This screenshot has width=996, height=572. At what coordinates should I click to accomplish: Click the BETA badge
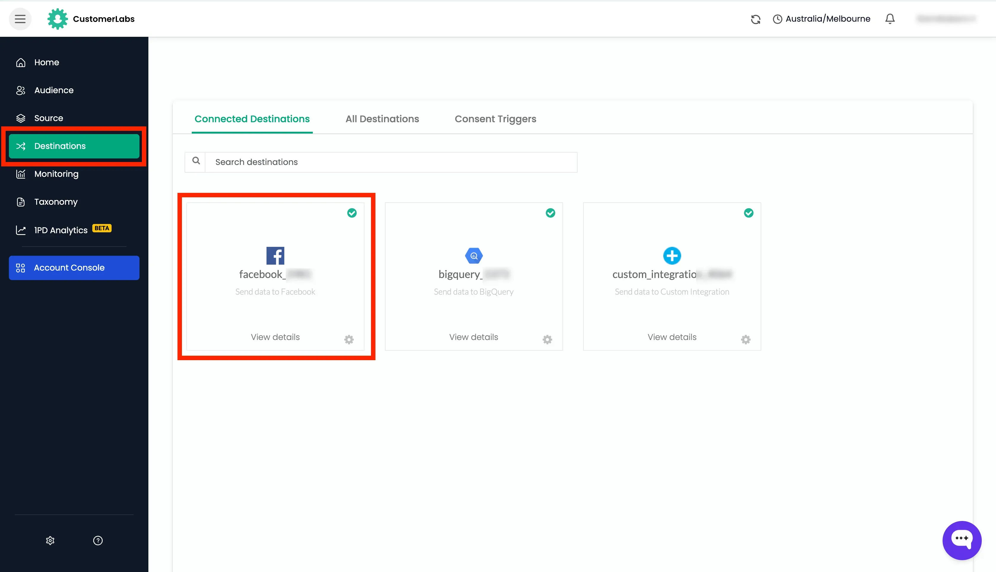point(102,228)
